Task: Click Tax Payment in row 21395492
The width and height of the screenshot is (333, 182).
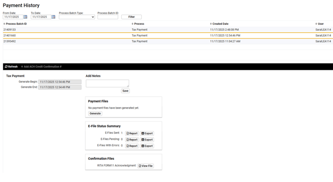Action: (x=140, y=41)
